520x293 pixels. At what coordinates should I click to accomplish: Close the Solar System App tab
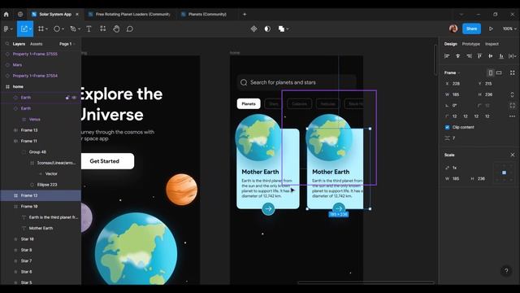(x=77, y=15)
